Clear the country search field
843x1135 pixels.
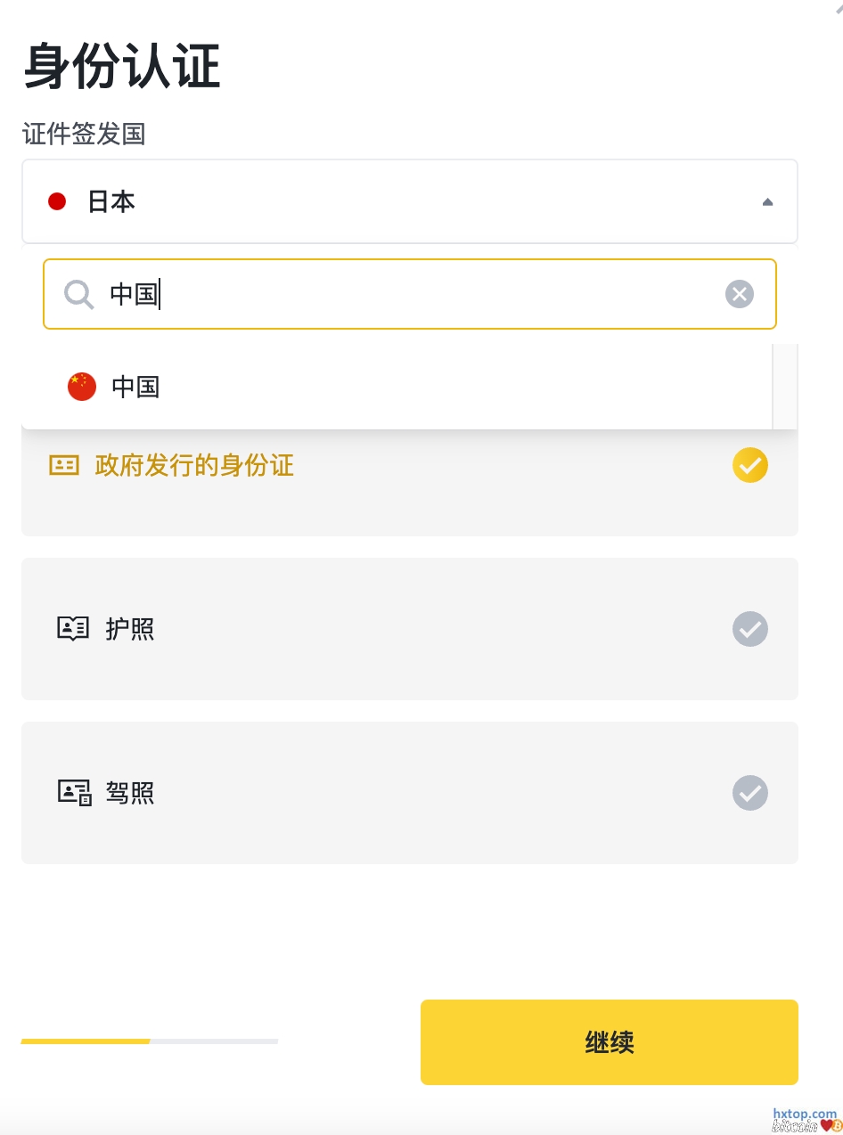(x=739, y=294)
